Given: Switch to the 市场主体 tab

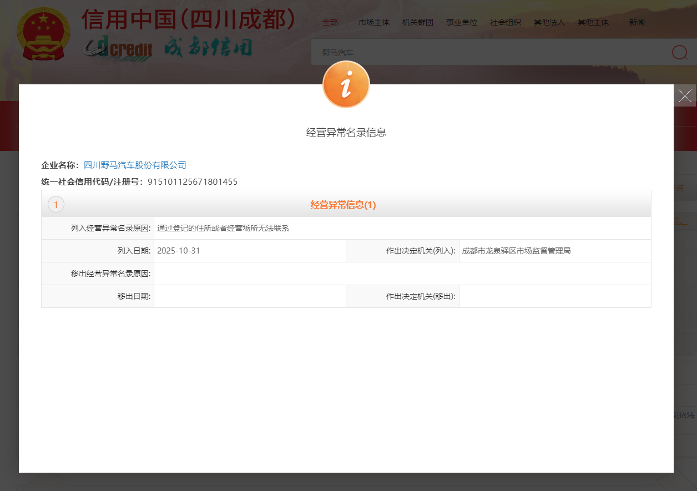Looking at the screenshot, I should (x=374, y=22).
